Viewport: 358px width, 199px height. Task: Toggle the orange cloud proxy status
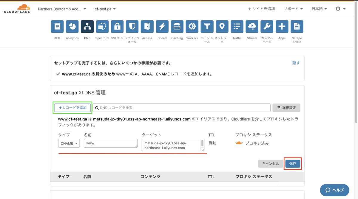point(239,143)
